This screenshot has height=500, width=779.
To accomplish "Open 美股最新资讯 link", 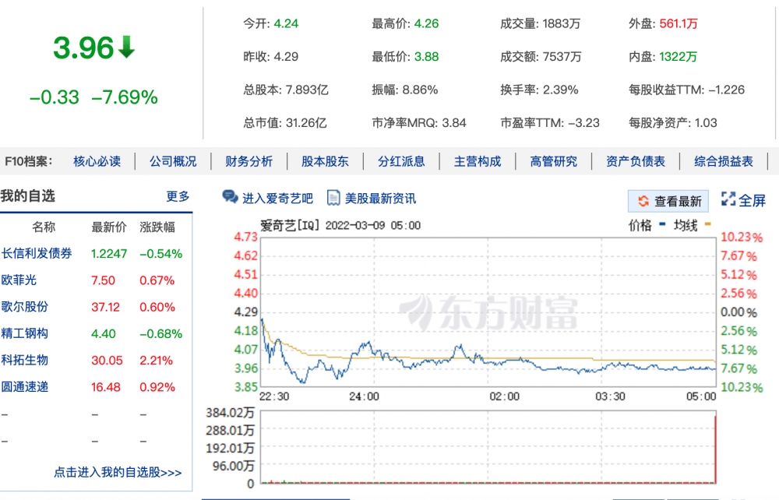I will (x=381, y=199).
